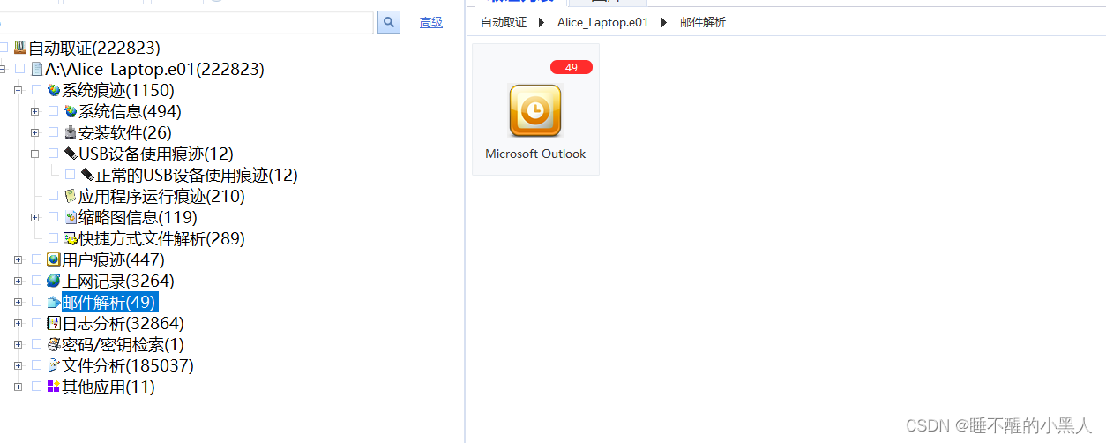
Task: Open the Microsoft Outlook tile icon
Action: [535, 110]
